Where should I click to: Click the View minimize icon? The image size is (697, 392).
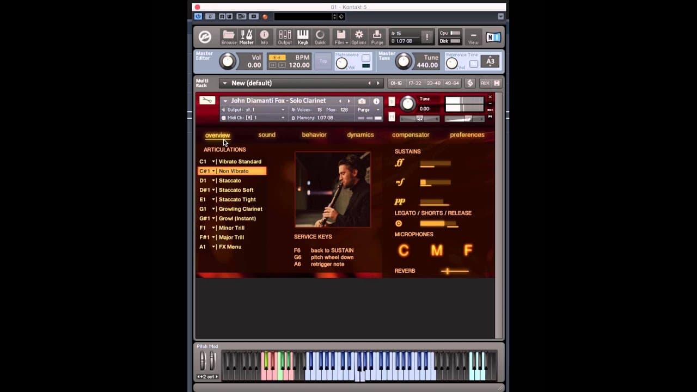(x=473, y=37)
